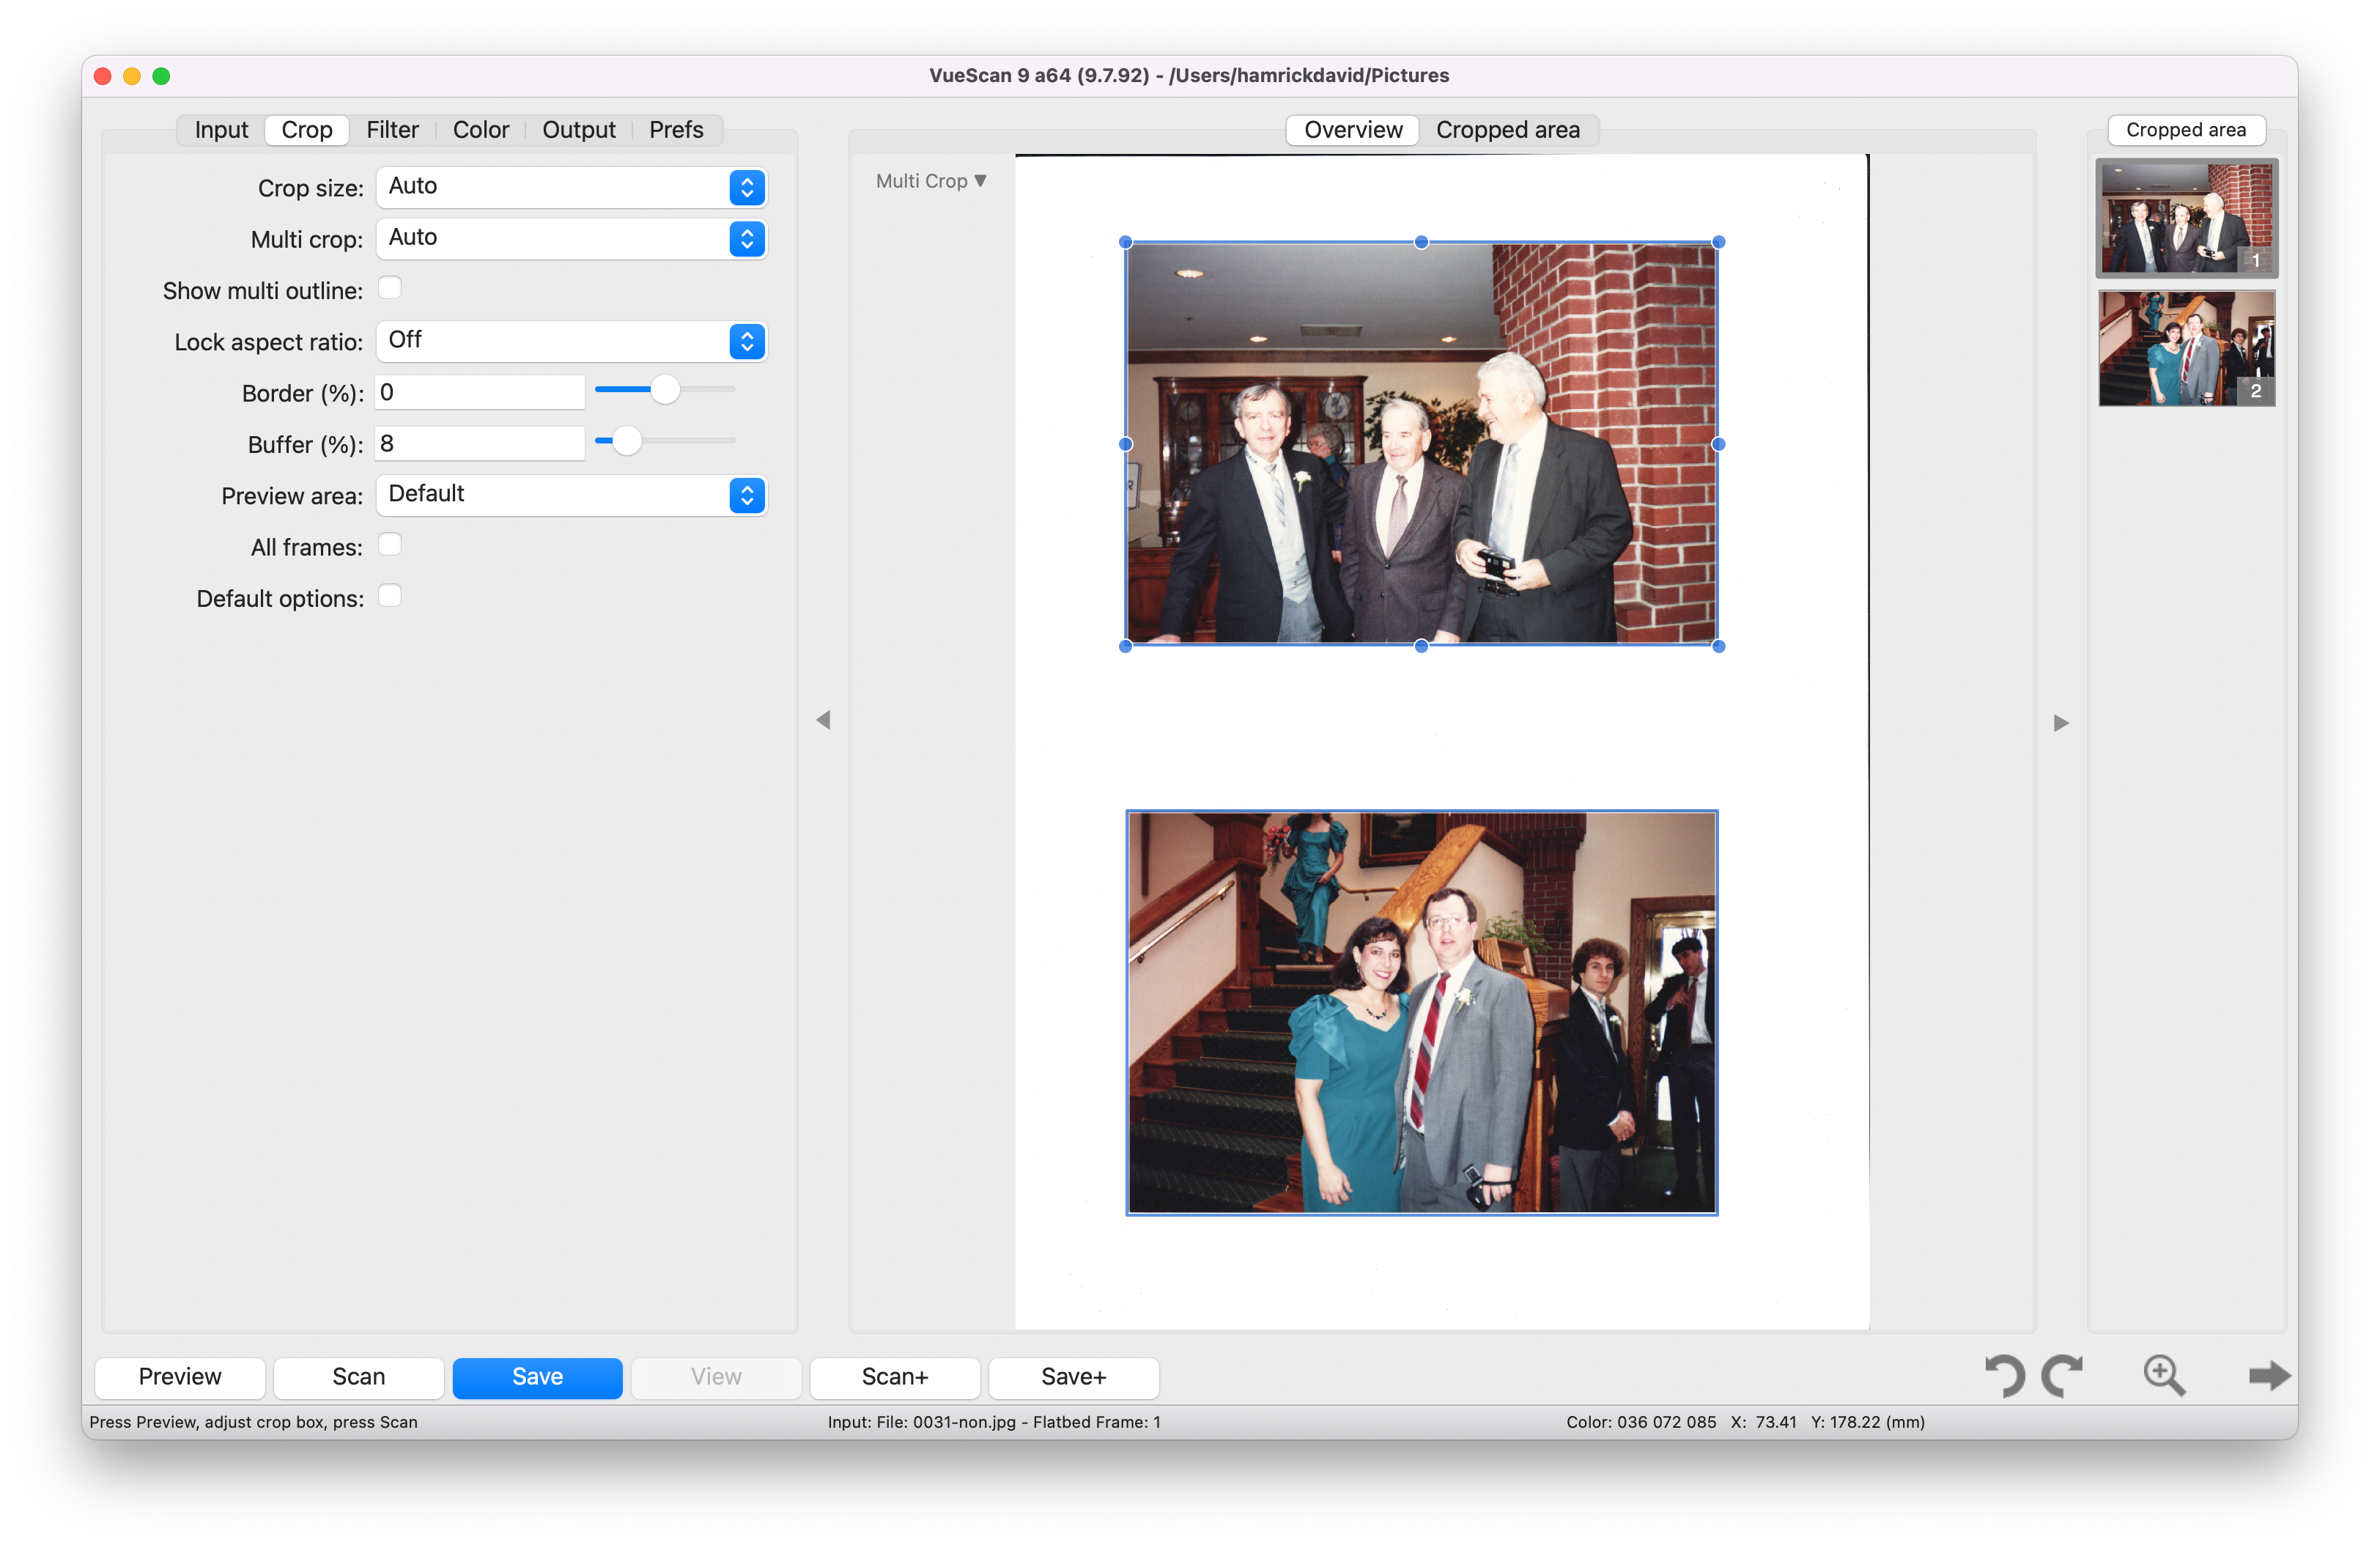Image resolution: width=2380 pixels, height=1548 pixels.
Task: Enable Default options
Action: (390, 595)
